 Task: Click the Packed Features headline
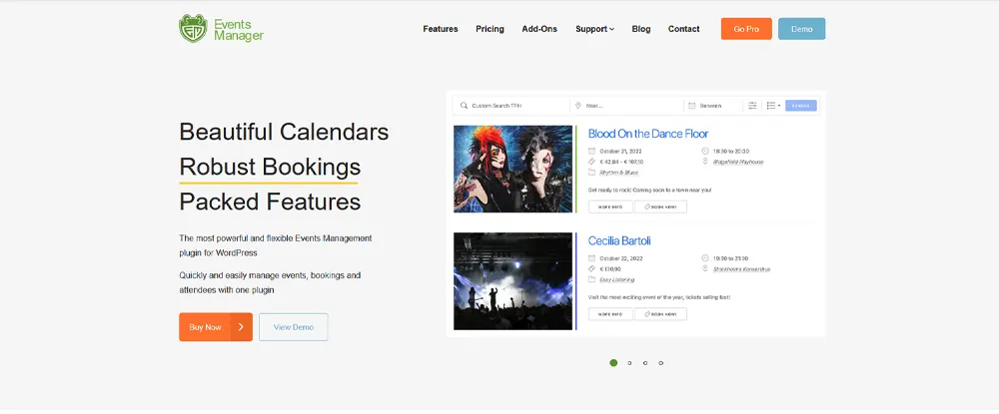click(270, 202)
